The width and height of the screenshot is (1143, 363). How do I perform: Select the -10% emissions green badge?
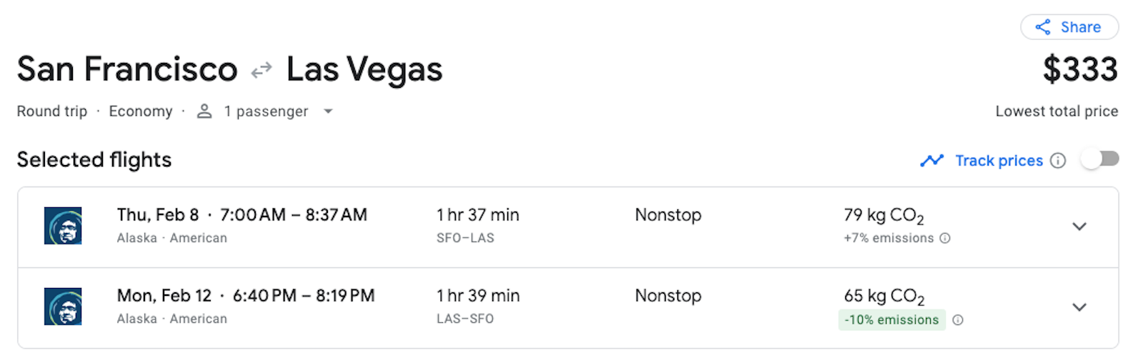pos(892,320)
